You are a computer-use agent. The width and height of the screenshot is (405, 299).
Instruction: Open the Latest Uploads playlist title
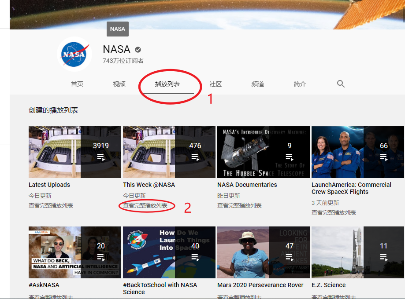49,185
